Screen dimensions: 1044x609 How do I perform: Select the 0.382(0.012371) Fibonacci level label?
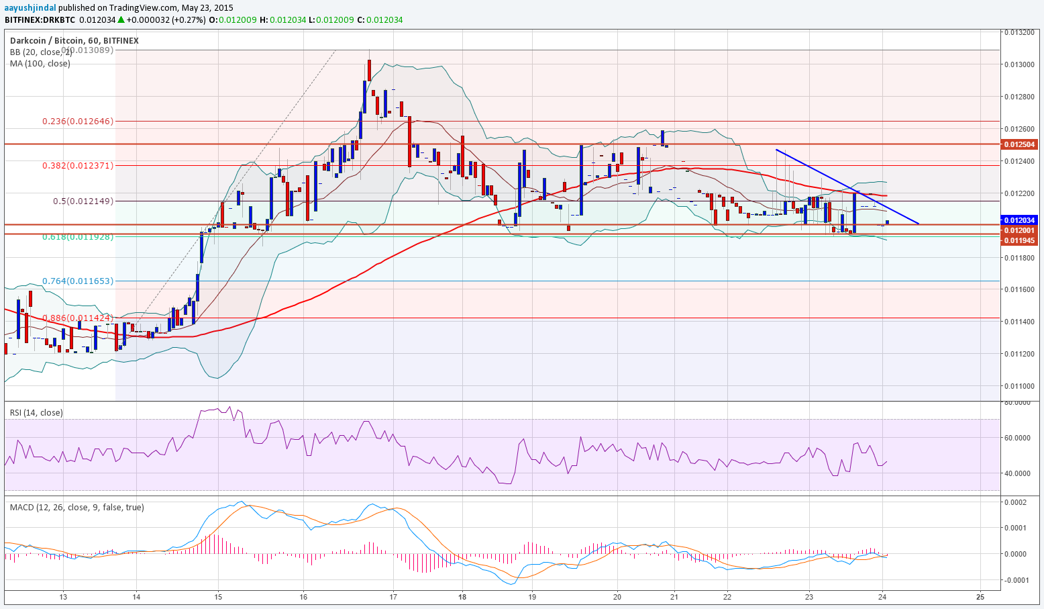[78, 166]
